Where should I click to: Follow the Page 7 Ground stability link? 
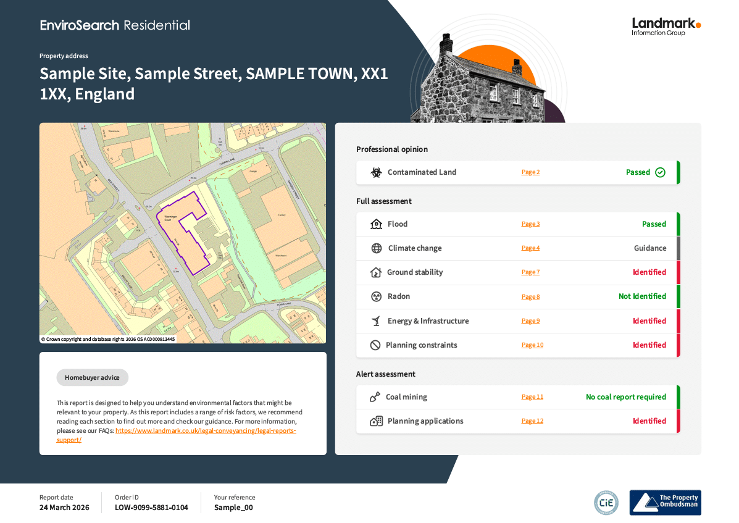[x=530, y=272]
